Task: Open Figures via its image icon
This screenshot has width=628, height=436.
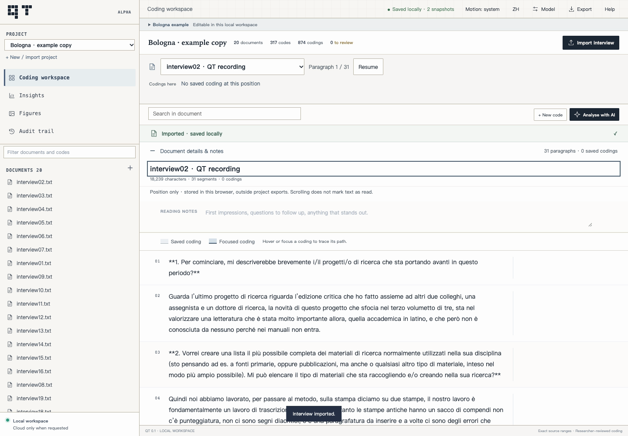Action: coord(12,113)
